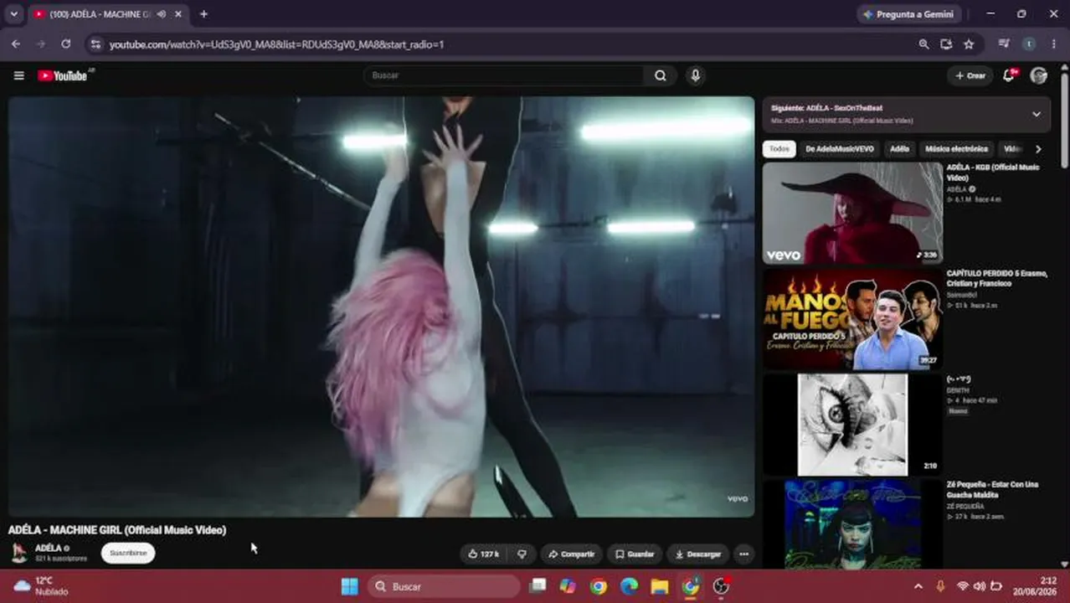The height and width of the screenshot is (603, 1070).
Task: Open the Zé Pequeña Estar Con Una thumbnail
Action: point(852,523)
